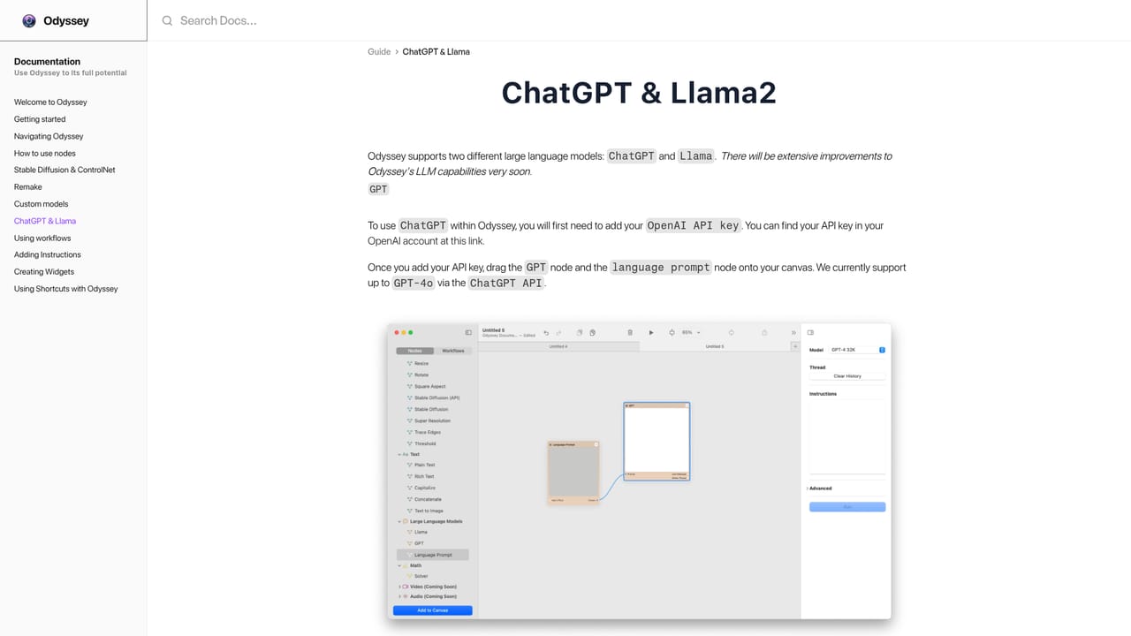Image resolution: width=1131 pixels, height=636 pixels.
Task: Click the ChatGPT & Llama breadcrumb
Action: tap(436, 52)
